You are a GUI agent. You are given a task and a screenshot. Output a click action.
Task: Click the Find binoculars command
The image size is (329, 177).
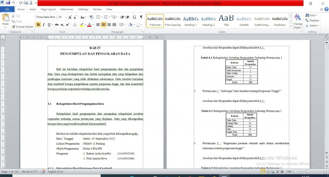(311, 15)
